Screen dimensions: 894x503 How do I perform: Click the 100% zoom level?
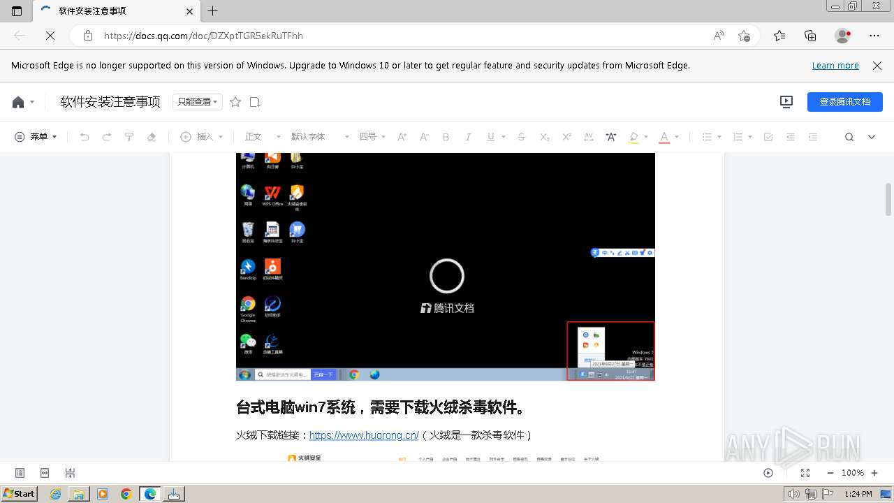pyautogui.click(x=853, y=473)
